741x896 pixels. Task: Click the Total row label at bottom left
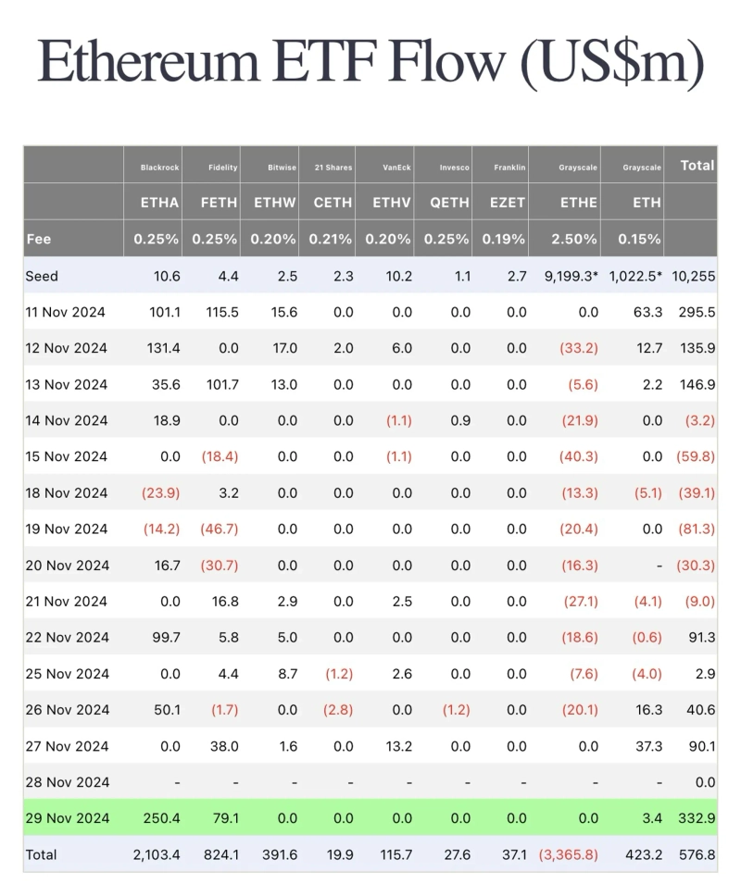[42, 854]
